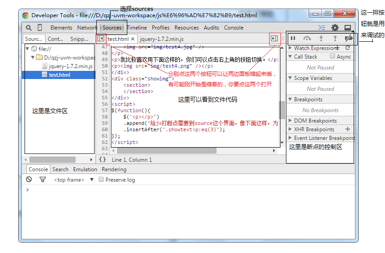
Task: Select test.html in file tree
Action: click(59, 75)
